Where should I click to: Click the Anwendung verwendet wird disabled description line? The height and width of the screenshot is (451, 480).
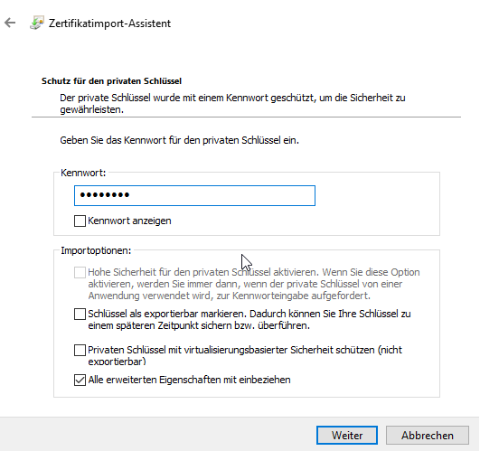pos(230,296)
